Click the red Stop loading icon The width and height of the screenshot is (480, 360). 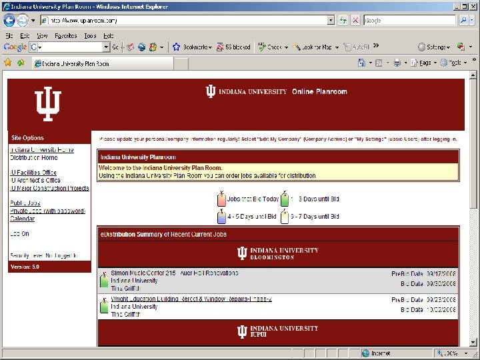[355, 21]
